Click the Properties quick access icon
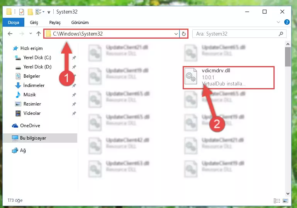The height and width of the screenshot is (208, 297). pyautogui.click(x=22, y=12)
